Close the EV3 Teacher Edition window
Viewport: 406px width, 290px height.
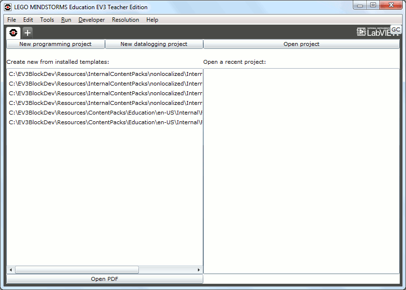click(x=391, y=5)
